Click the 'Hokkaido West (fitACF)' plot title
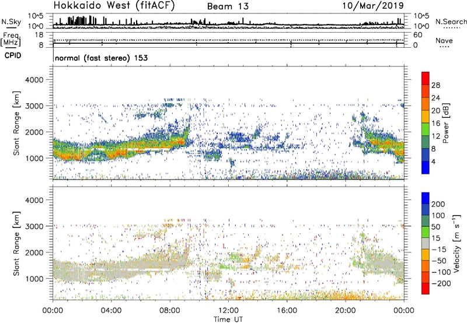The height and width of the screenshot is (323, 467). (x=114, y=6)
